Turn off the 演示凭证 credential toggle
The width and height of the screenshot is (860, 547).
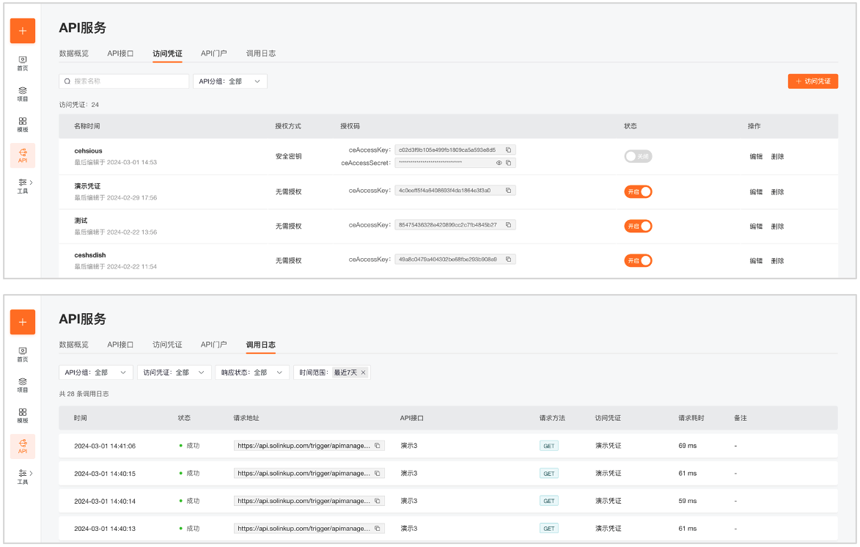point(638,191)
